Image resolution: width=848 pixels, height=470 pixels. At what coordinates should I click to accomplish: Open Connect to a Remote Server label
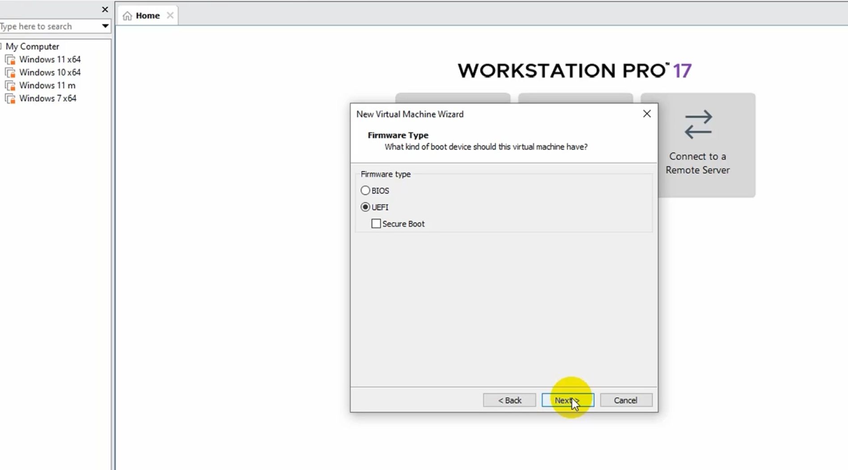(x=698, y=163)
